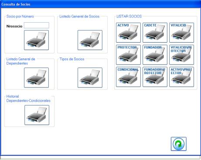Click the green return arrow button
201x160 pixels.
click(179, 144)
